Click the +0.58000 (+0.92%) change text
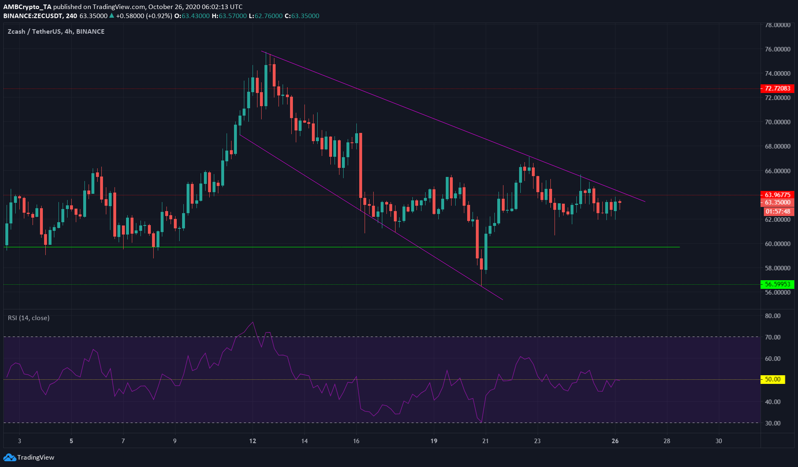Image resolution: width=798 pixels, height=467 pixels. (x=144, y=16)
